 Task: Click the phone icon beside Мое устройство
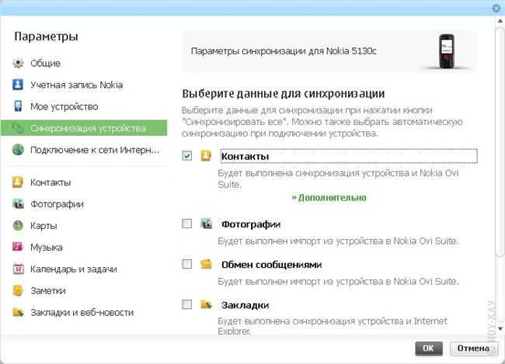[x=18, y=106]
